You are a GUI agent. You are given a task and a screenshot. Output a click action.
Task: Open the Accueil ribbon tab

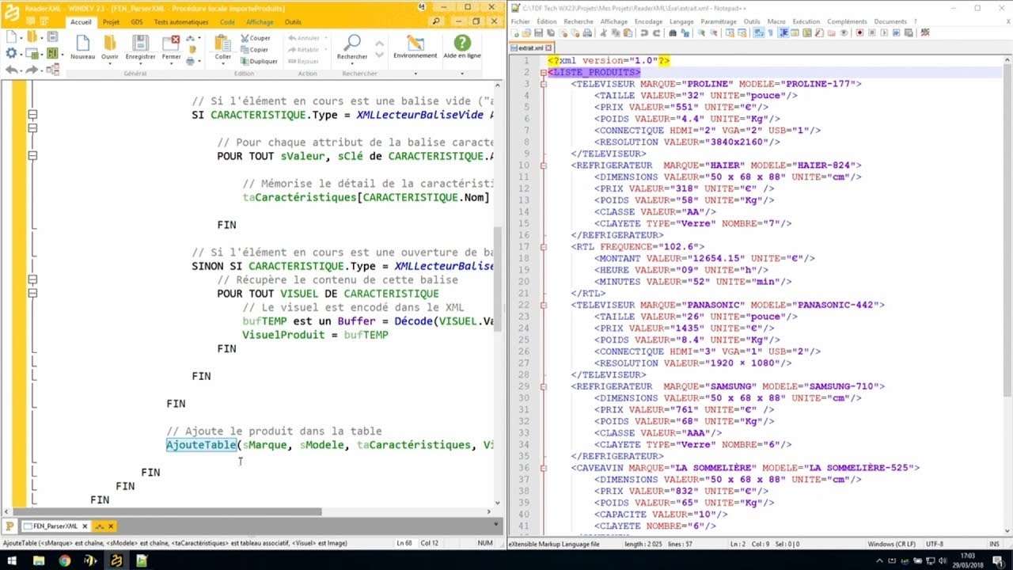[81, 22]
